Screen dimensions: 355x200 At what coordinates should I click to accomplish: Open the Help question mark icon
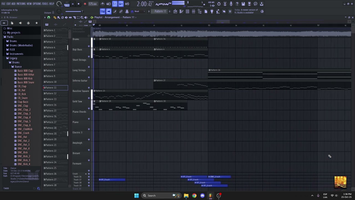coord(237,4)
